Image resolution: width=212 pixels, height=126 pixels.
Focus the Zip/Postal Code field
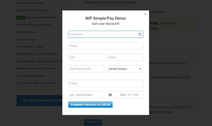[x=86, y=69]
